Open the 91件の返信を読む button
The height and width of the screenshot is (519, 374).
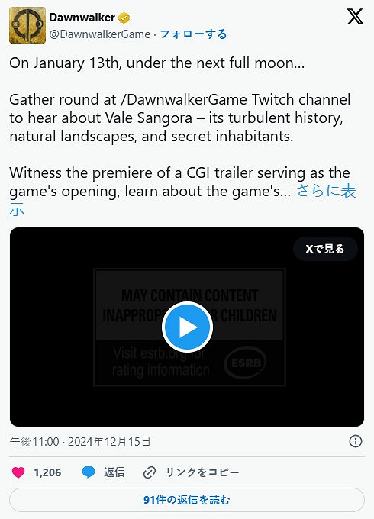pyautogui.click(x=187, y=500)
